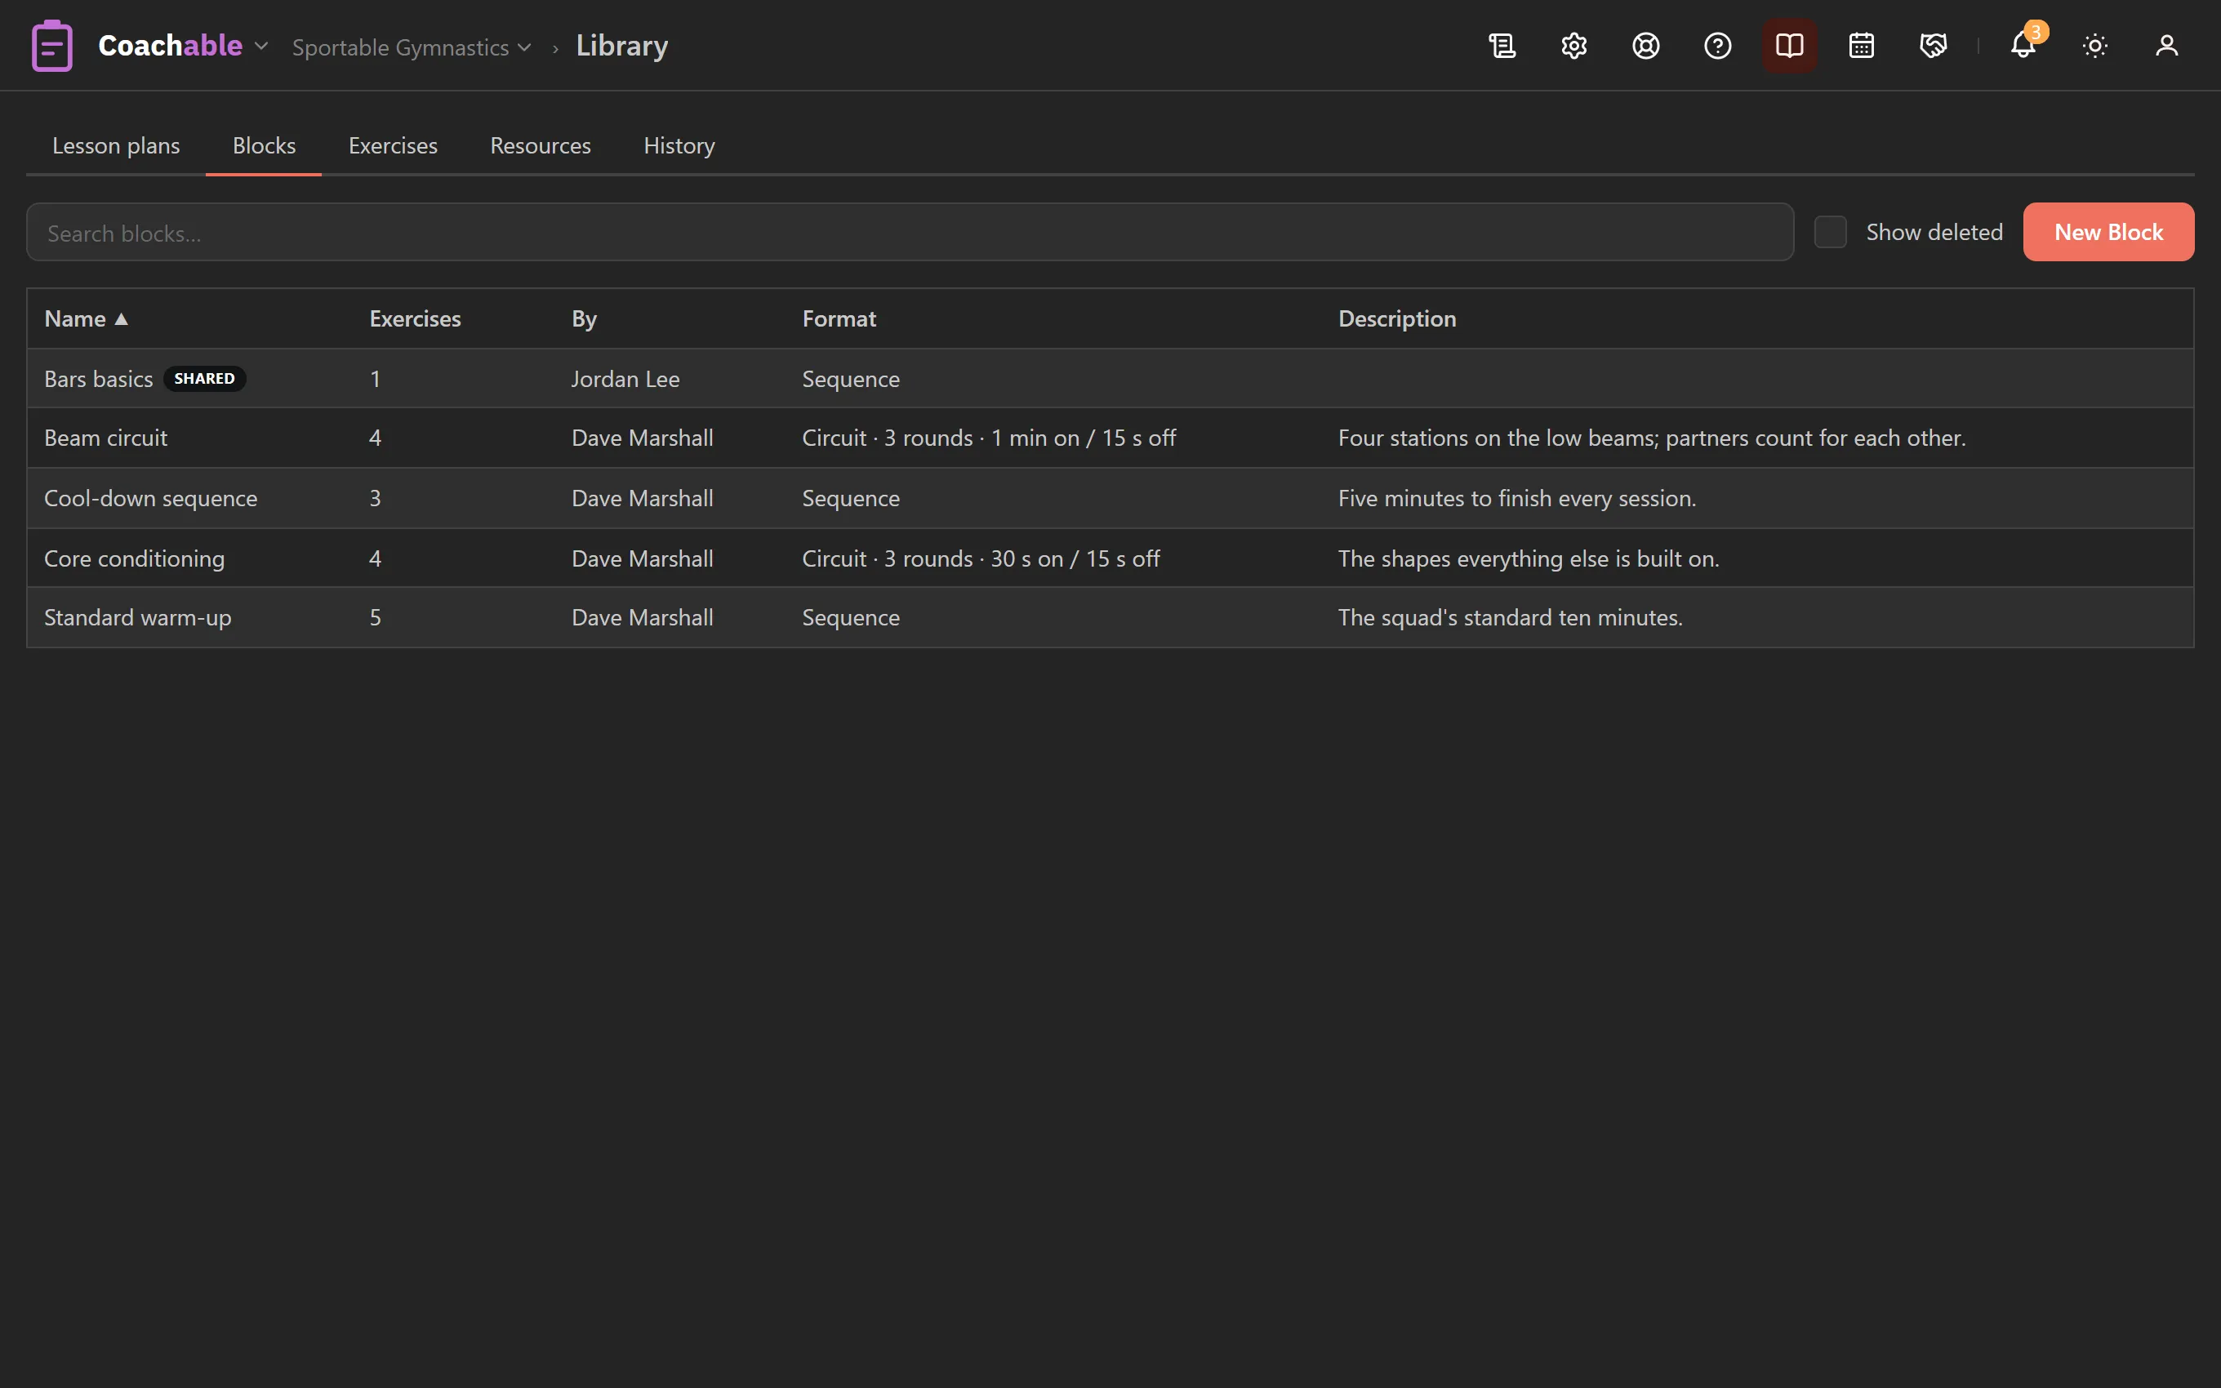Image resolution: width=2221 pixels, height=1388 pixels.
Task: Click the SHARED badge on Bars basics
Action: click(x=204, y=378)
